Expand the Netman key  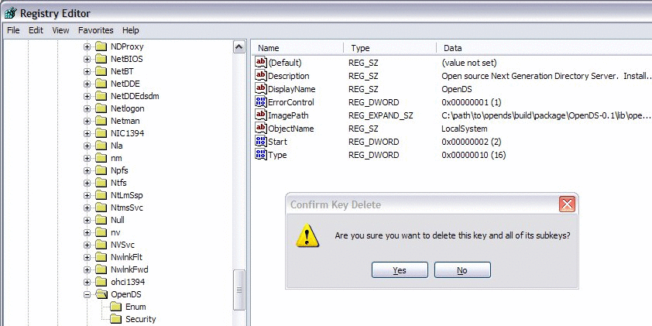point(87,121)
